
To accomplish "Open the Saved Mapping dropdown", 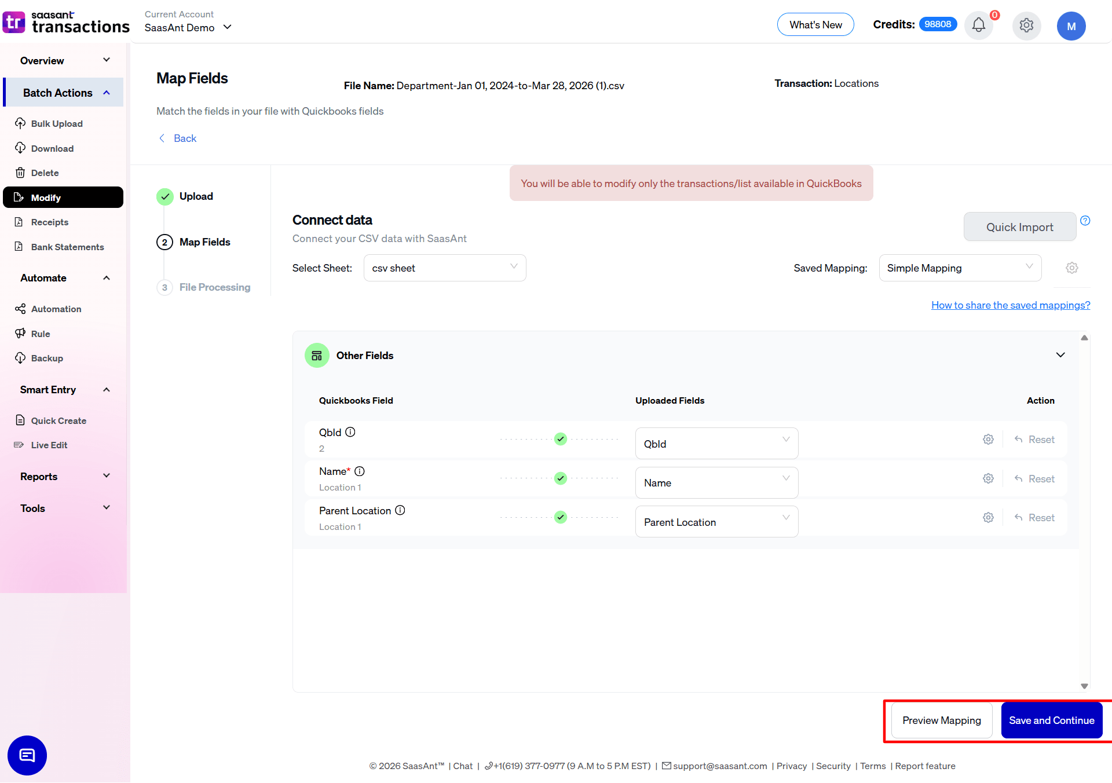I will pos(960,268).
